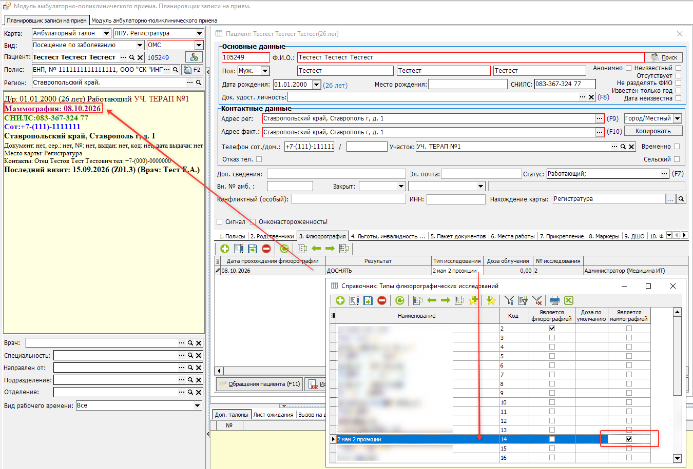Click the Копировать address button
The image size is (693, 469).
click(x=653, y=131)
